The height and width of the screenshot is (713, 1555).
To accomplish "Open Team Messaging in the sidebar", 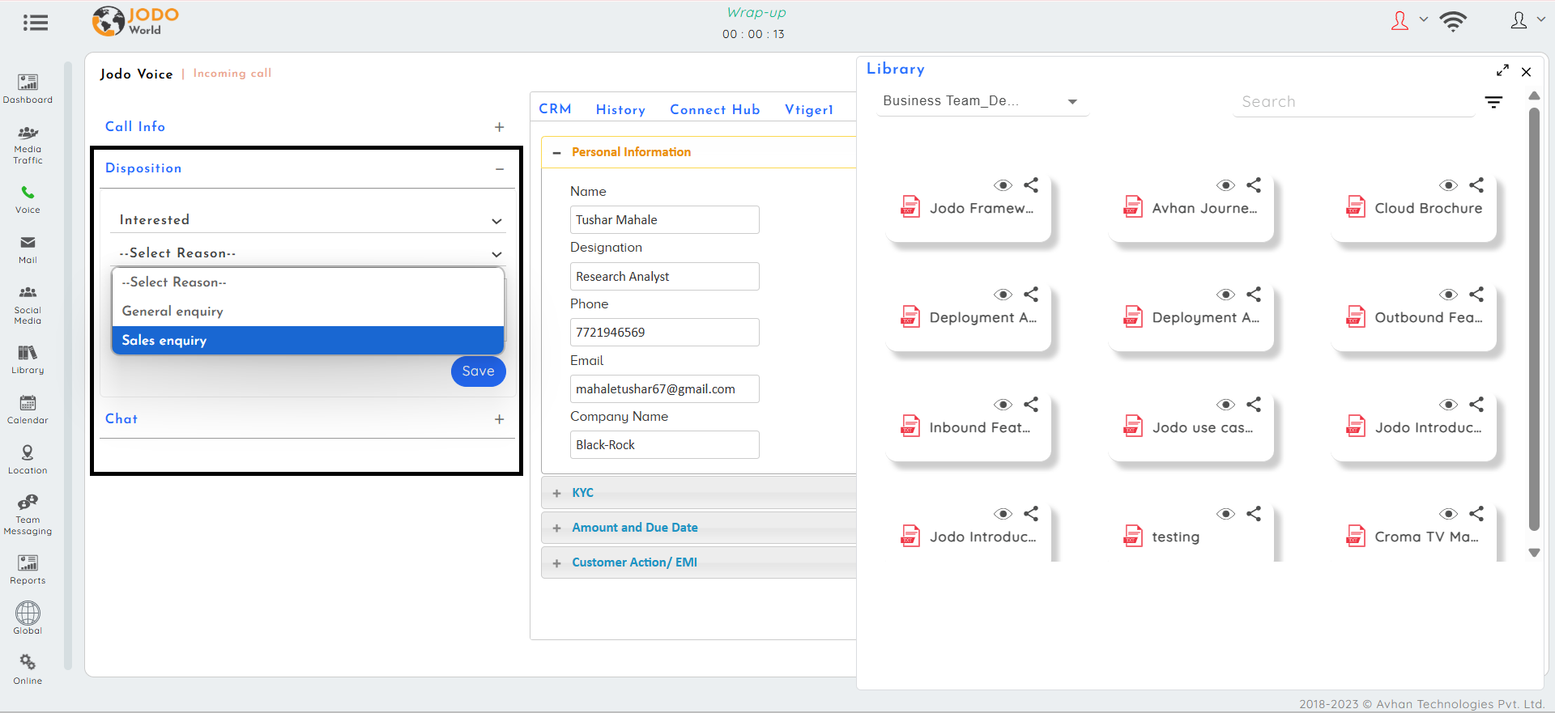I will pos(28,515).
